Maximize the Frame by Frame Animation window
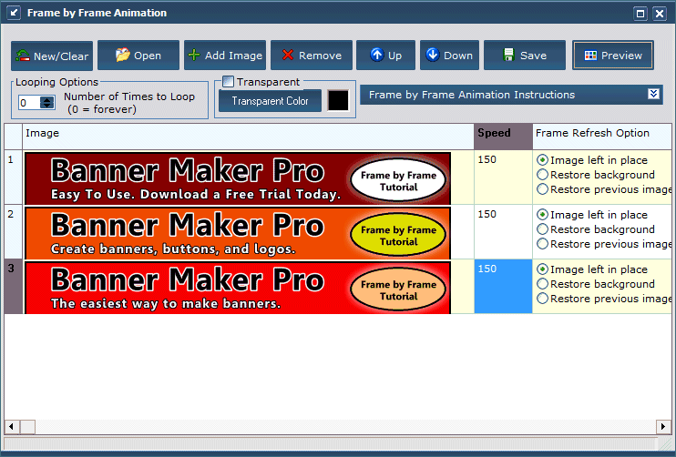676x457 pixels. click(x=640, y=14)
